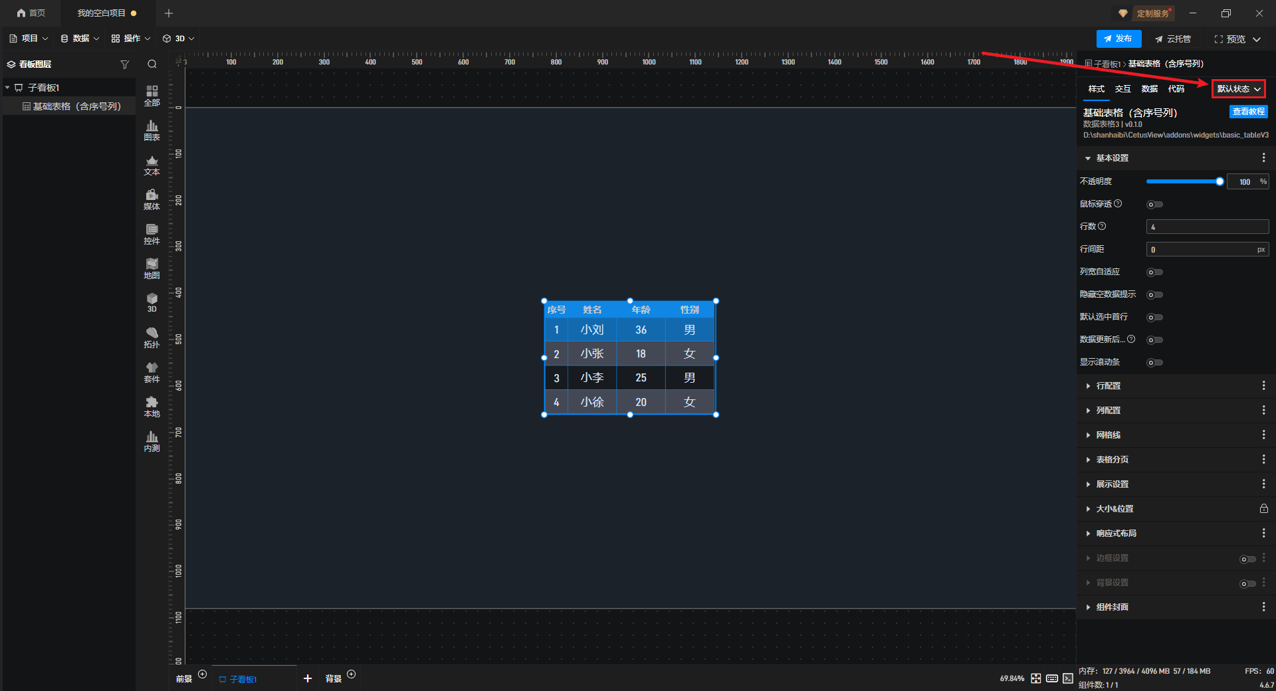
Task: Turn on the 显示滚动条 switch
Action: click(x=1154, y=363)
